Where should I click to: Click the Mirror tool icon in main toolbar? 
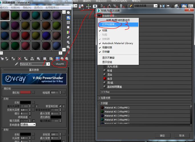[162, 6]
